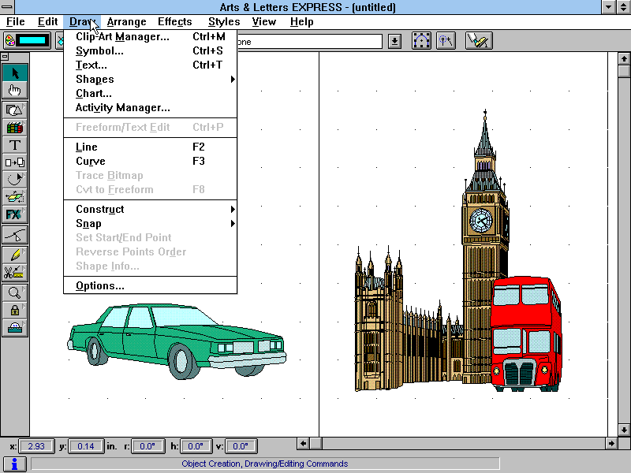The width and height of the screenshot is (631, 473).
Task: Open the window control menu box
Action: click(7, 7)
